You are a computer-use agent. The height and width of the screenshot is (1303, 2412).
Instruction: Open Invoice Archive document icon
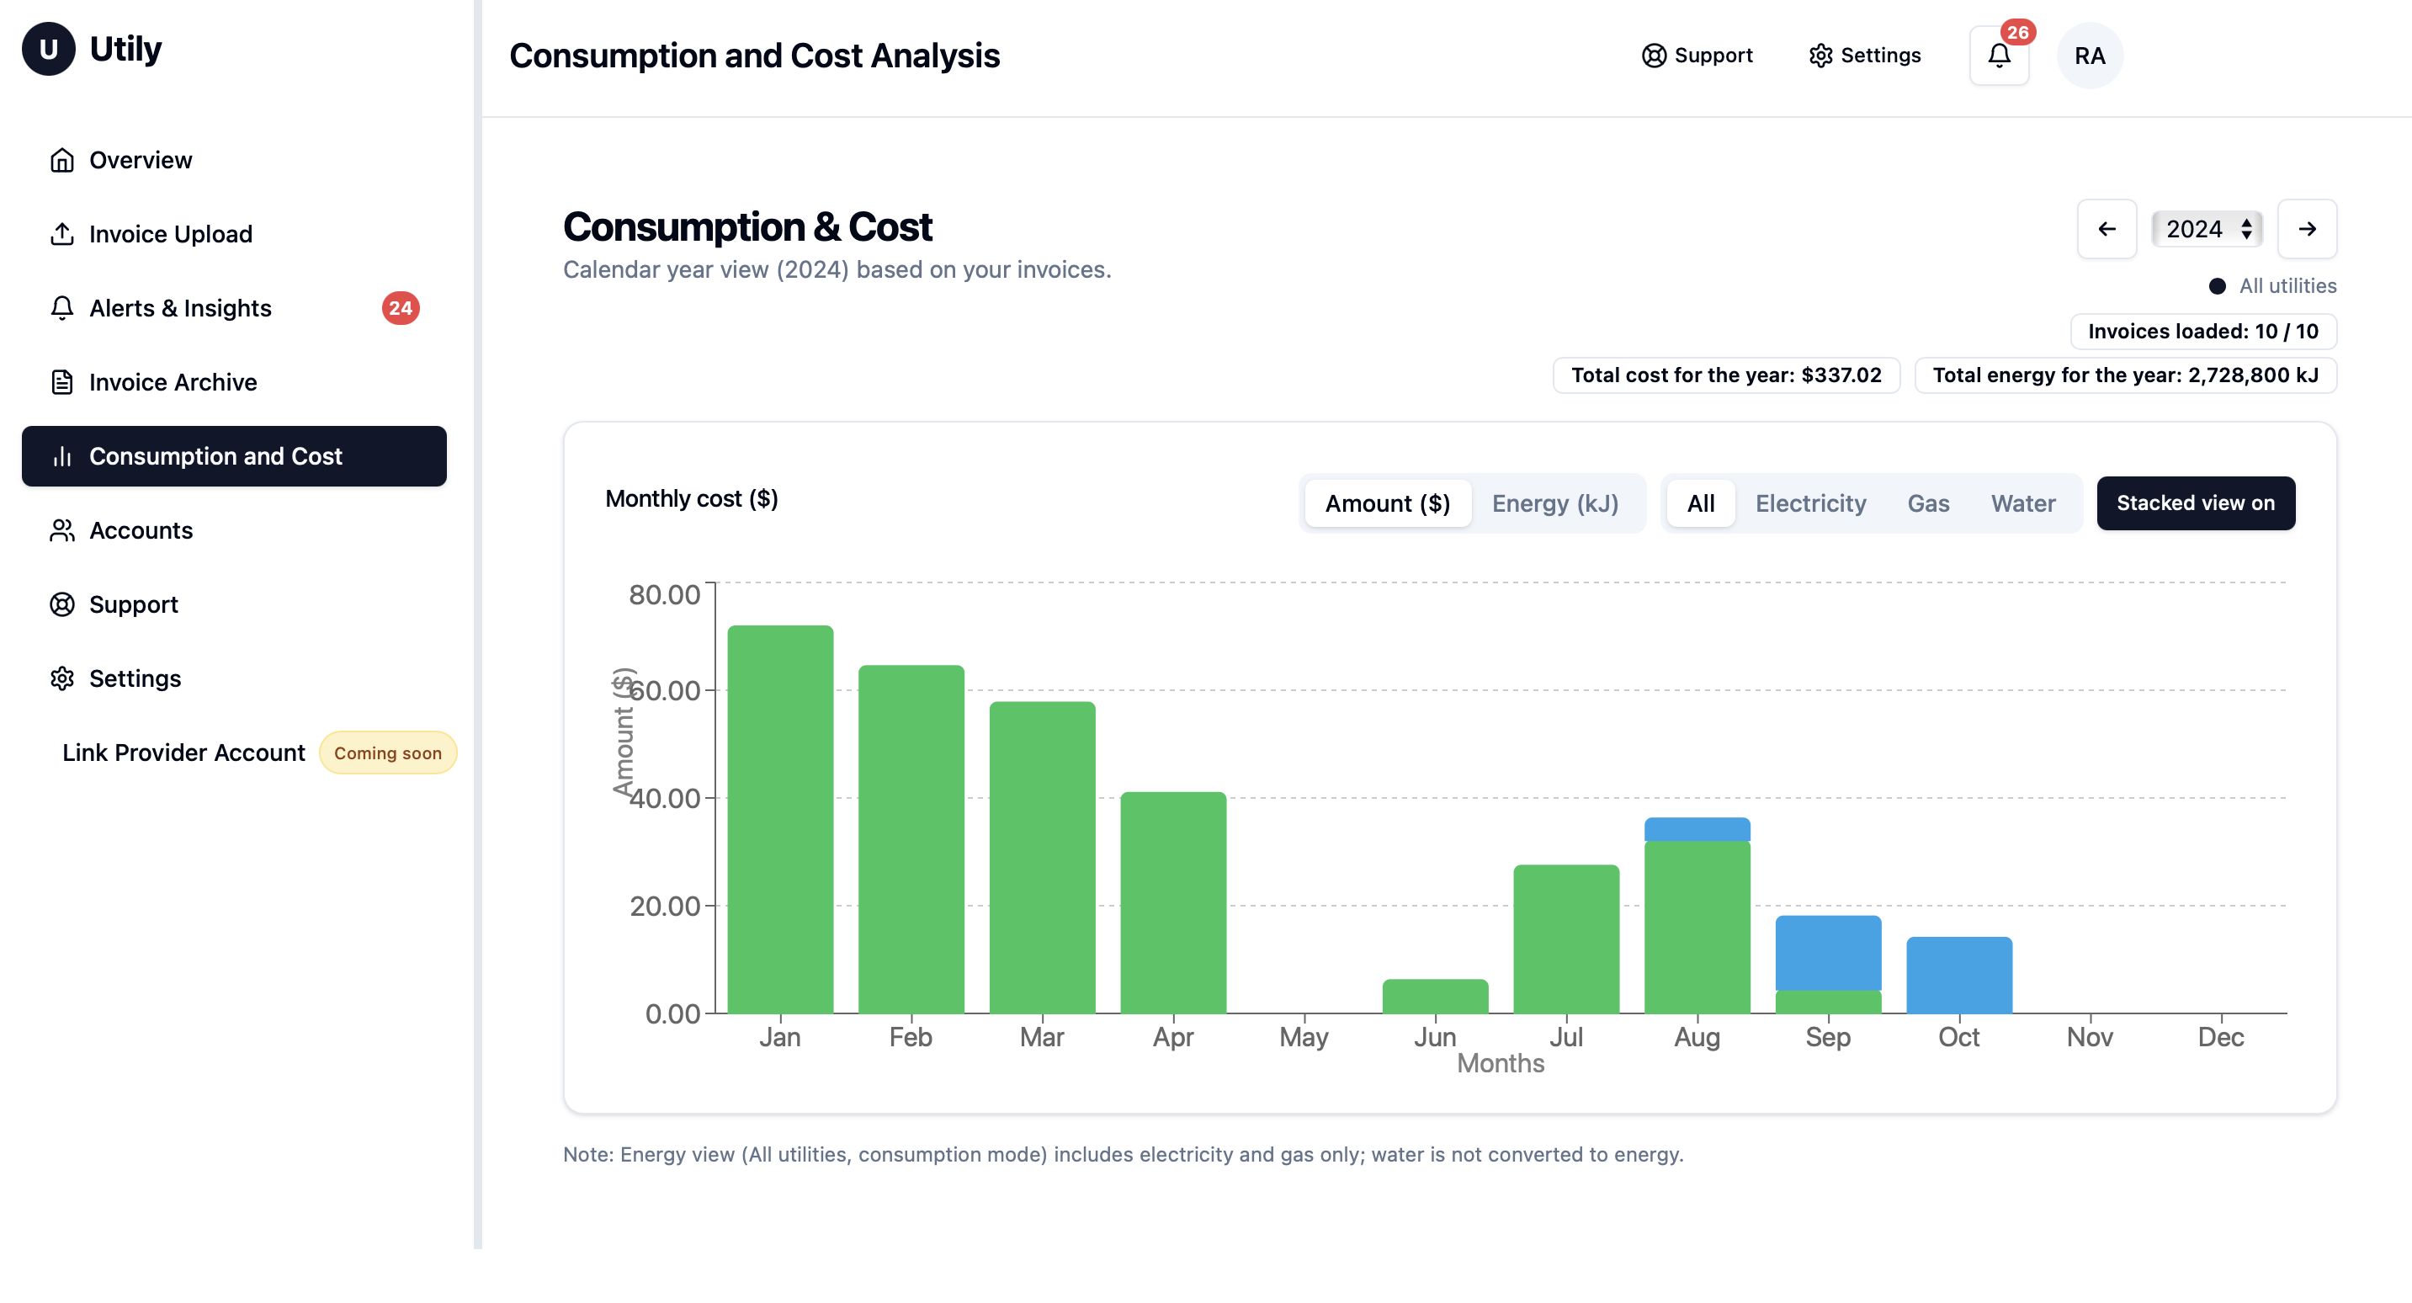[61, 382]
